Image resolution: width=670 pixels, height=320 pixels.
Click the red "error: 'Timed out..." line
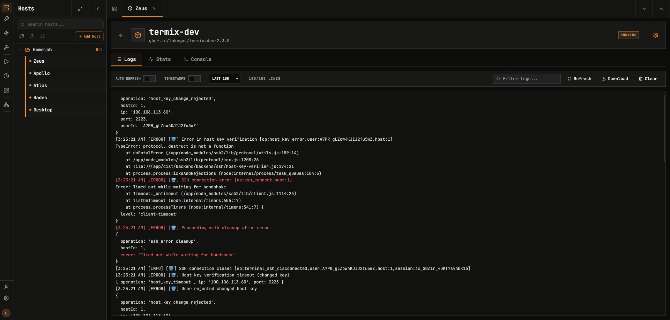(x=178, y=255)
